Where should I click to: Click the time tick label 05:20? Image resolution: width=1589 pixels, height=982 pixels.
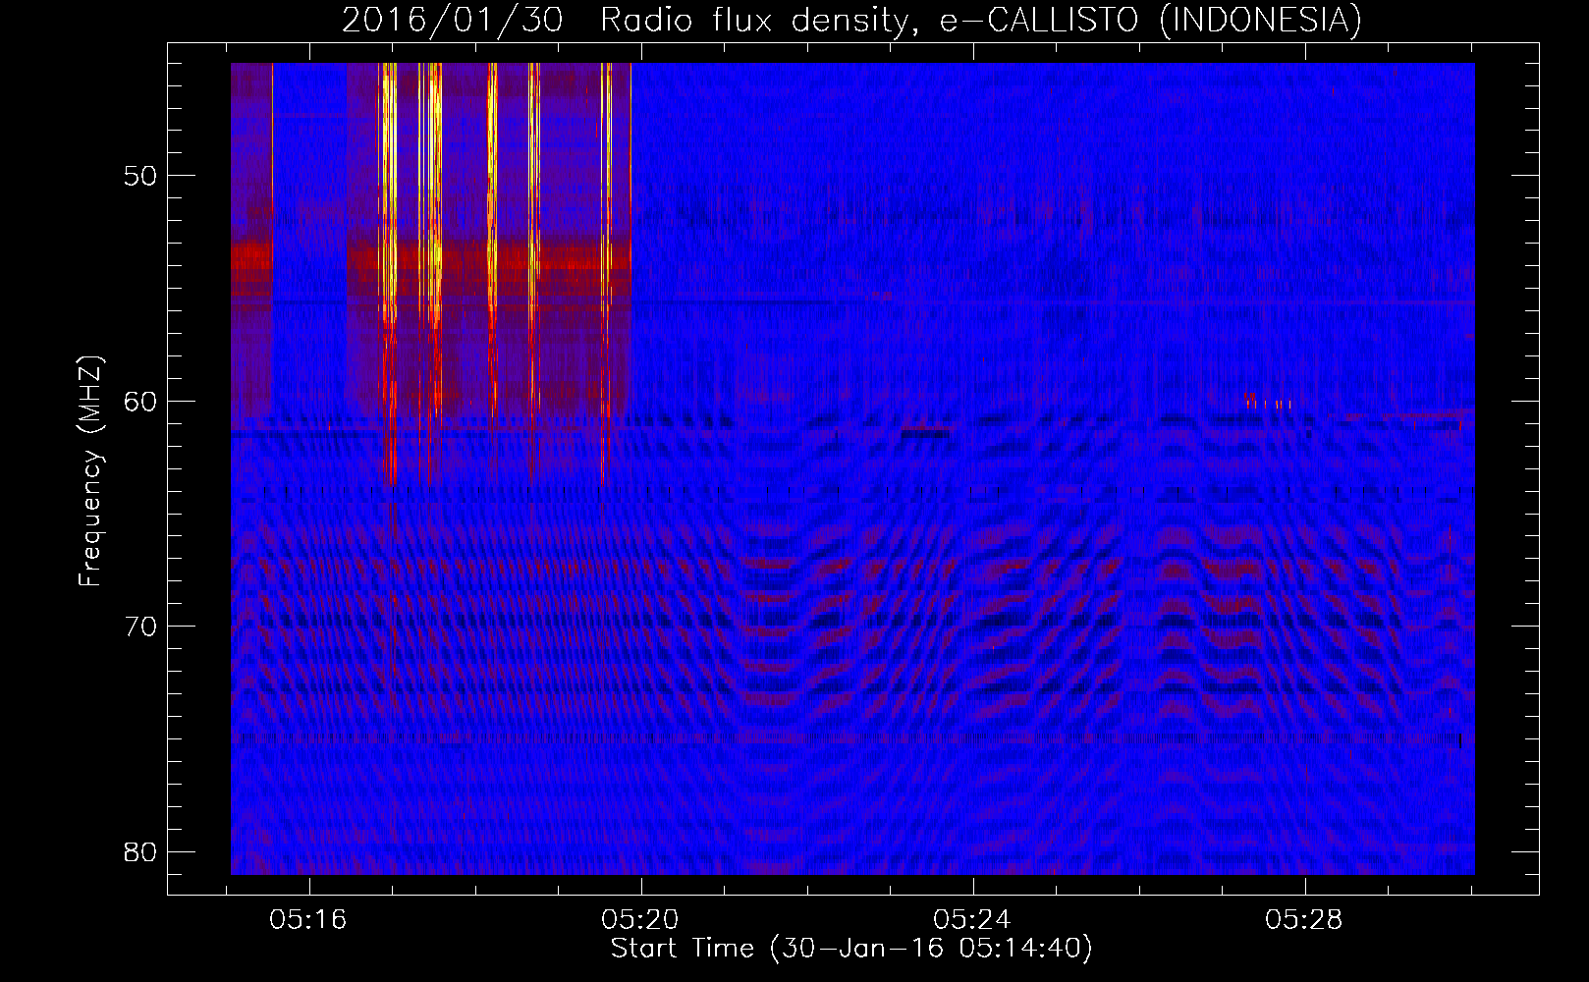pos(641,920)
